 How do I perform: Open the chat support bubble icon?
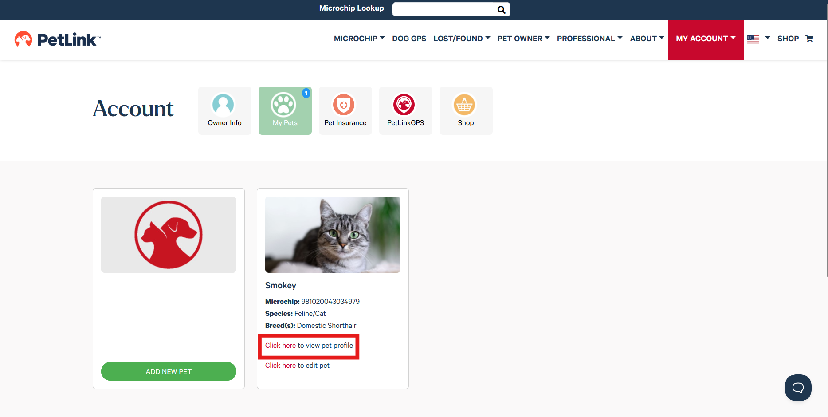(x=798, y=388)
